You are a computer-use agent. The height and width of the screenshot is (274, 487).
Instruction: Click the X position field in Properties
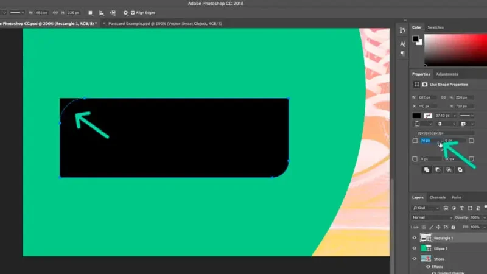pyautogui.click(x=427, y=106)
